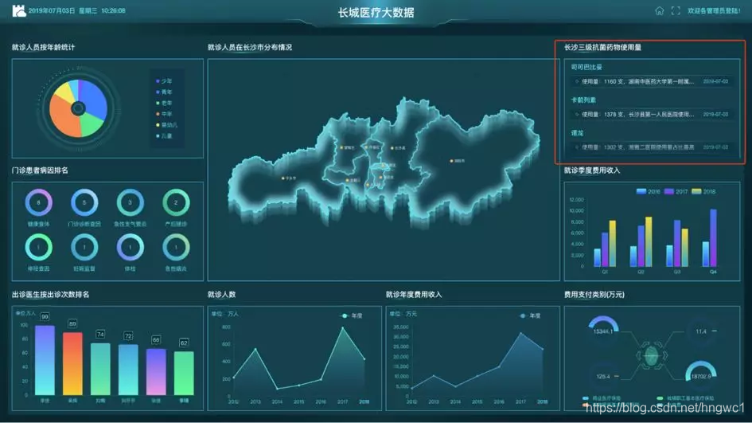Click the westernmost map marker dot

click(x=283, y=178)
